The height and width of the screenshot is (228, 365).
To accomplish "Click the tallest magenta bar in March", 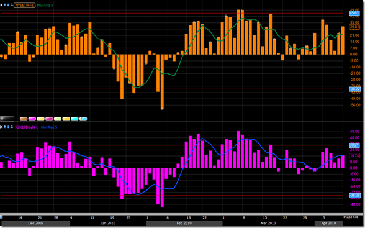I will (238, 150).
